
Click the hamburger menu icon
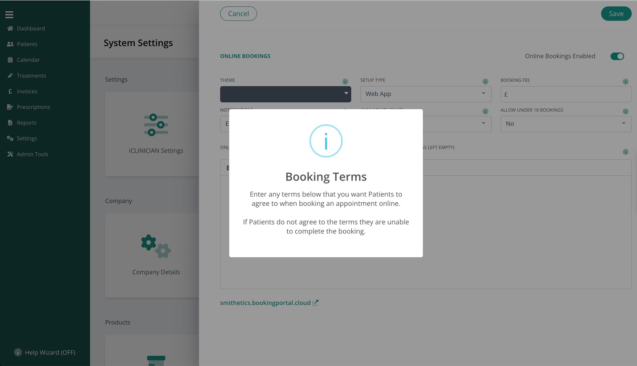(x=9, y=14)
